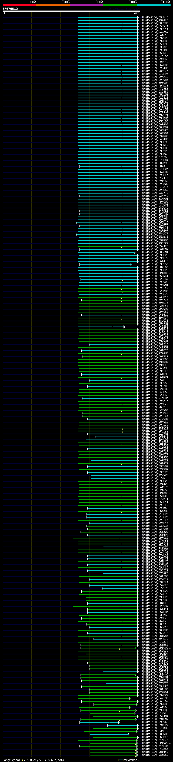Select the UniRef100_B9N7Z6 label

click(x=155, y=300)
